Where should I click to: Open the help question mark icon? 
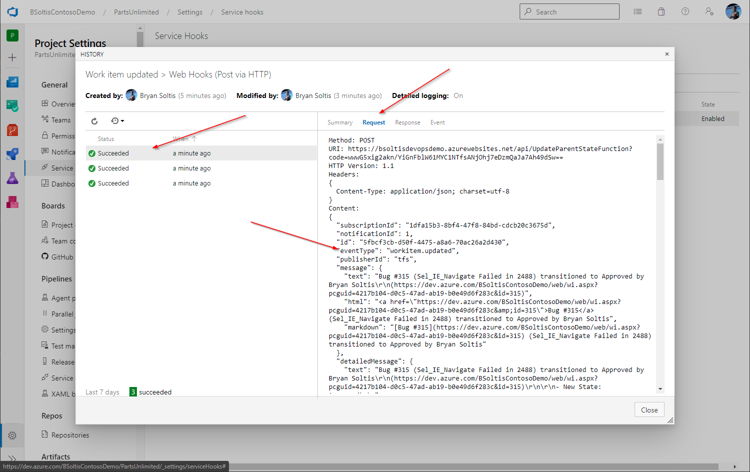[x=685, y=11]
